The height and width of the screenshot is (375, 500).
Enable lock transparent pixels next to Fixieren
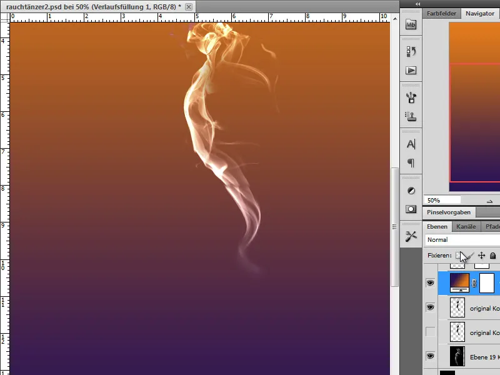pyautogui.click(x=459, y=256)
